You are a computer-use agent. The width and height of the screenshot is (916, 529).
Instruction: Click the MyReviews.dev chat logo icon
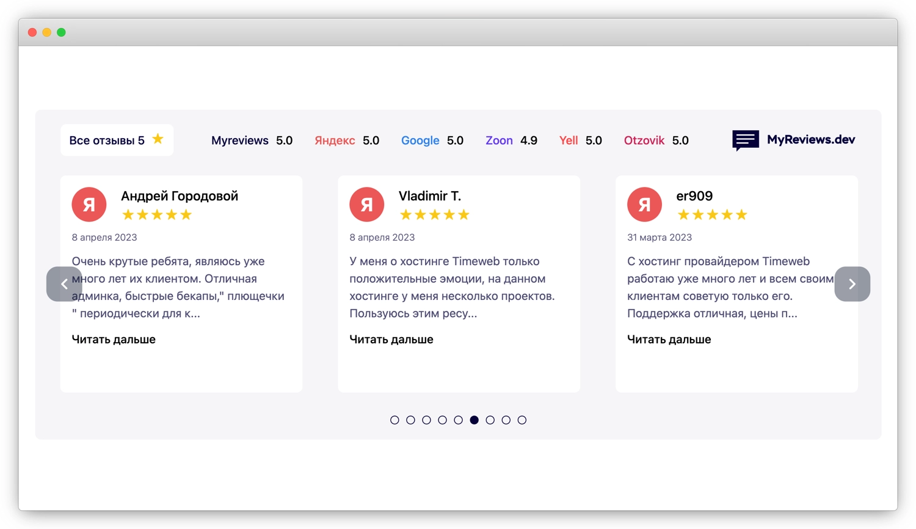click(745, 140)
